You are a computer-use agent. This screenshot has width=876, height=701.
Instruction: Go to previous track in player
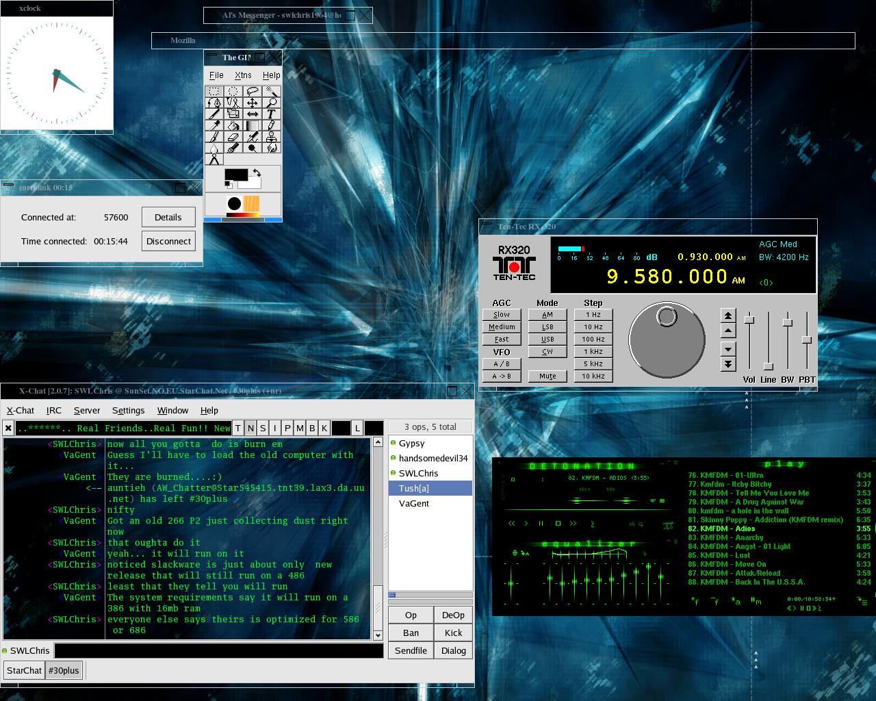coord(511,523)
